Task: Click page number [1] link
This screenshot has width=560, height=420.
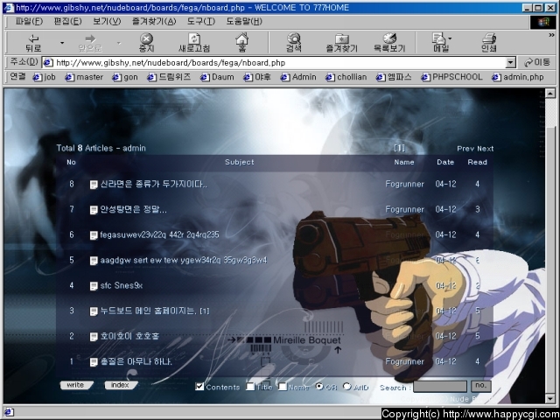Action: (399, 148)
